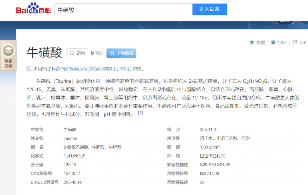Click the 锁定 lock icon
The height and width of the screenshot is (195, 308).
pos(92,53)
